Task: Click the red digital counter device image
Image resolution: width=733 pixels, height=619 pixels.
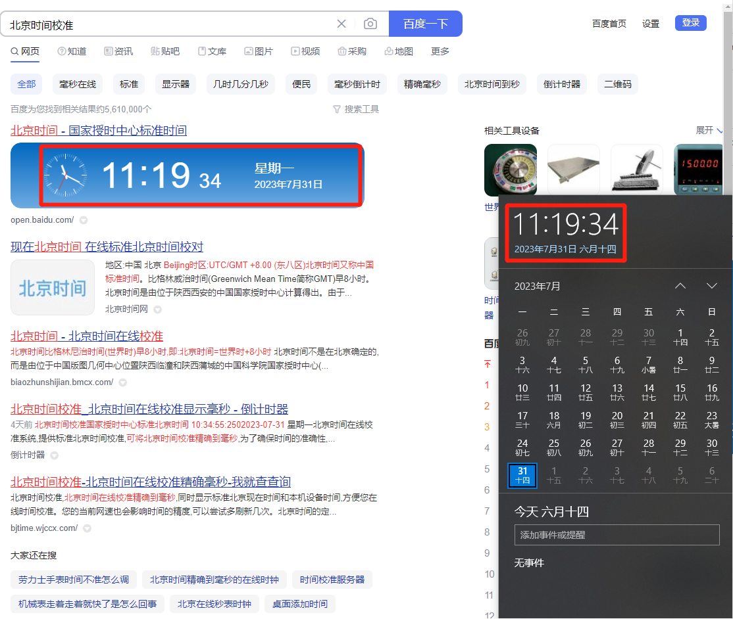Action: 699,170
